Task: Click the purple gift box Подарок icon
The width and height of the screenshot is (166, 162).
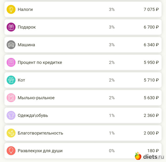Action: coord(11,27)
